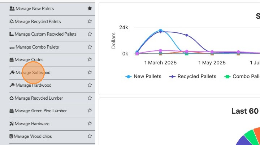Image resolution: width=260 pixels, height=145 pixels.
Task: Toggle Recycled Pallets series in legend
Action: tap(192, 76)
